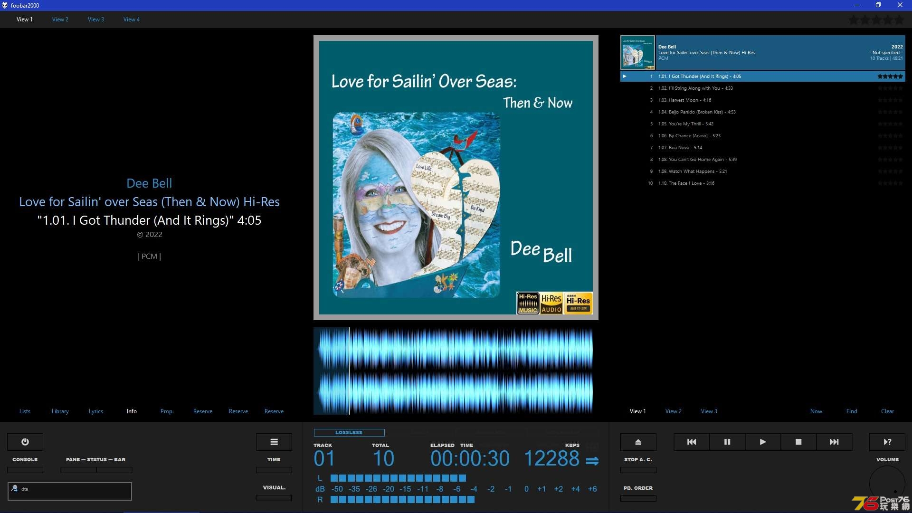Click the Now button
This screenshot has height=513, width=912.
816,411
